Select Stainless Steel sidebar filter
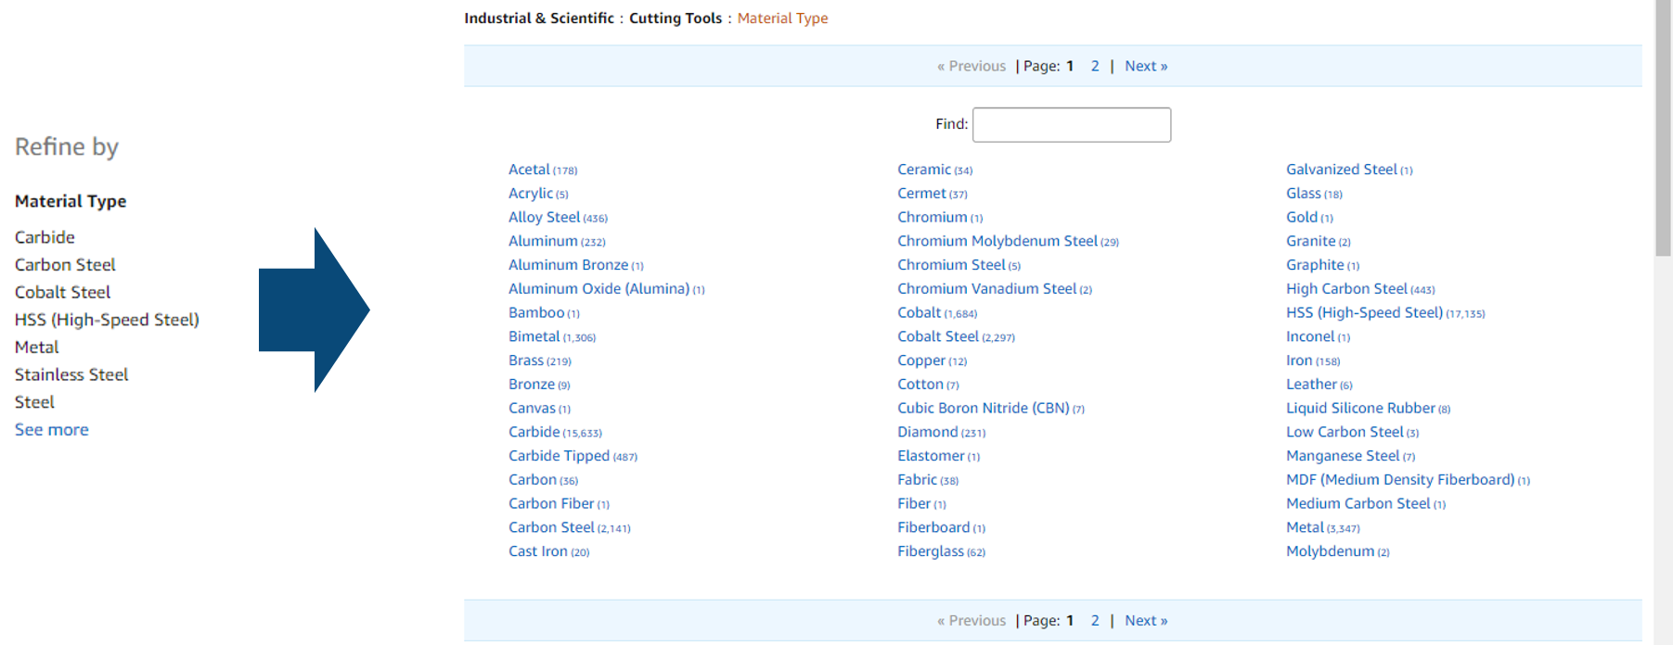The height and width of the screenshot is (645, 1673). point(71,374)
